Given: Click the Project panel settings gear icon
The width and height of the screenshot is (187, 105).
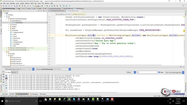Looking at the screenshot, I should click(44, 11).
